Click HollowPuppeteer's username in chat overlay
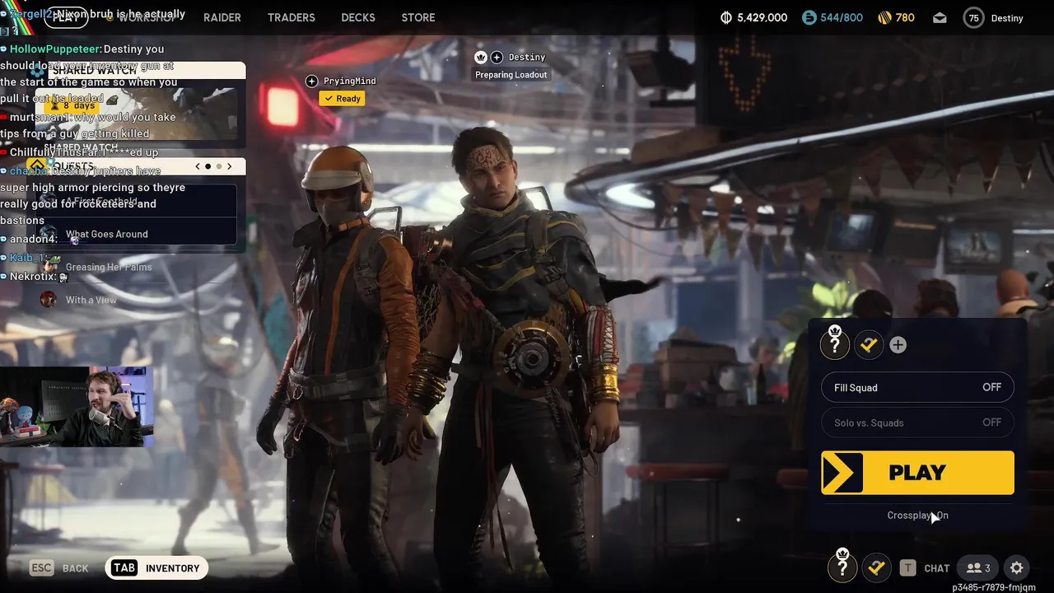Viewport: 1054px width, 593px height. (x=56, y=49)
